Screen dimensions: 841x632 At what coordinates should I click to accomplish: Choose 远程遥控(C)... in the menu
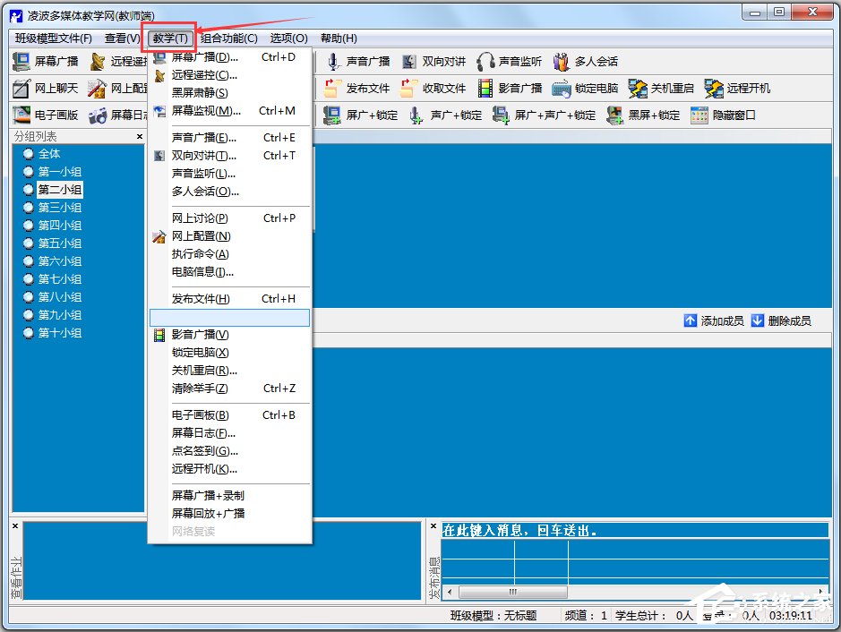click(x=229, y=75)
